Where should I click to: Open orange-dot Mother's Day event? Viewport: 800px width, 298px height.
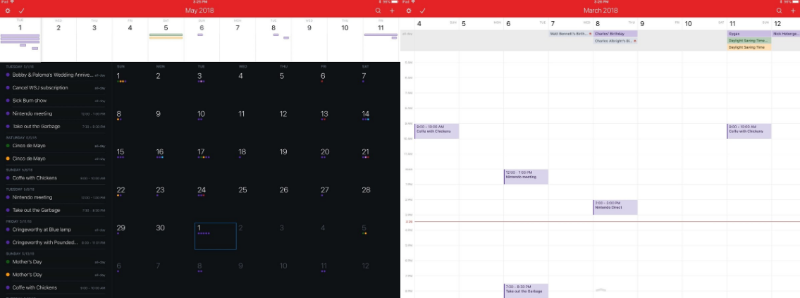pyautogui.click(x=55, y=275)
